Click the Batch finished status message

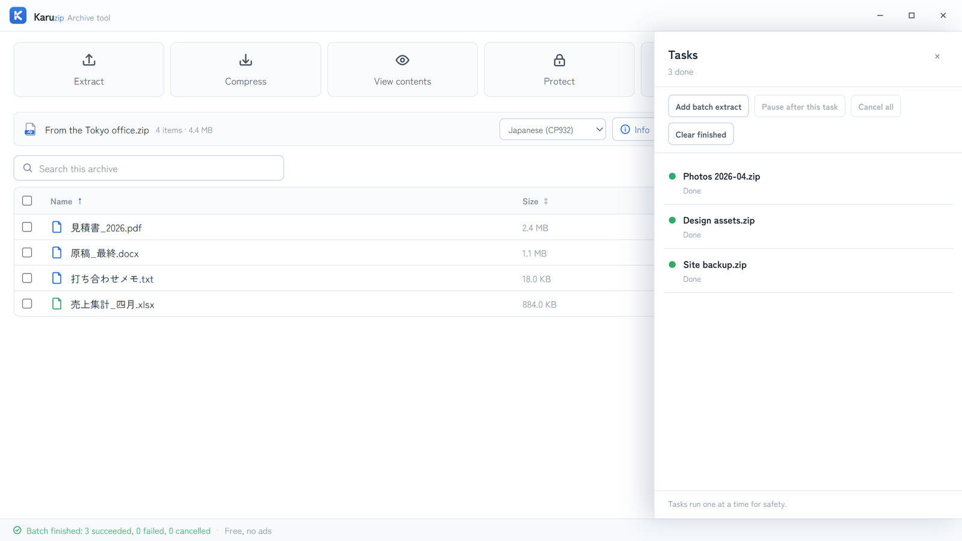click(x=118, y=531)
